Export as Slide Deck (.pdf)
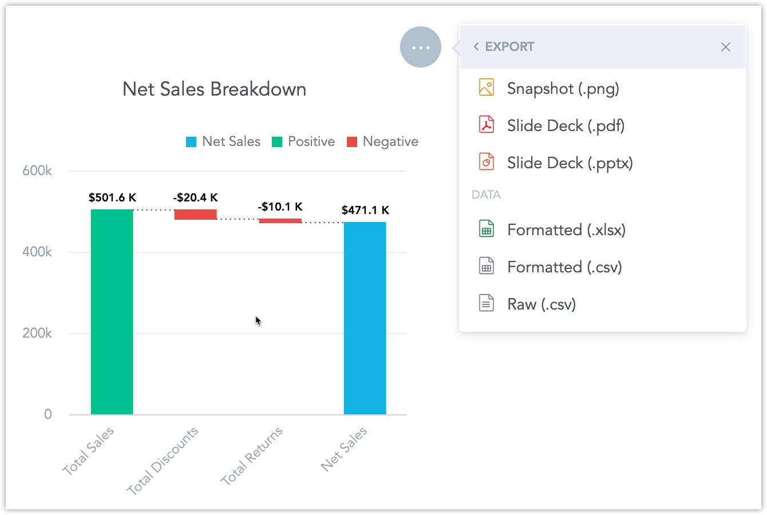This screenshot has height=515, width=767. (x=566, y=125)
